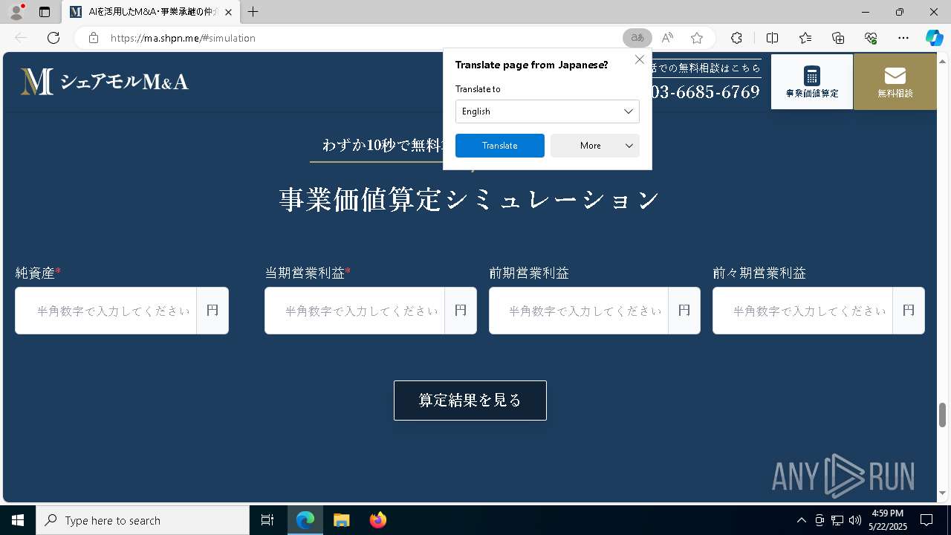Click the 純資産 input field
The image size is (951, 535).
(x=106, y=311)
